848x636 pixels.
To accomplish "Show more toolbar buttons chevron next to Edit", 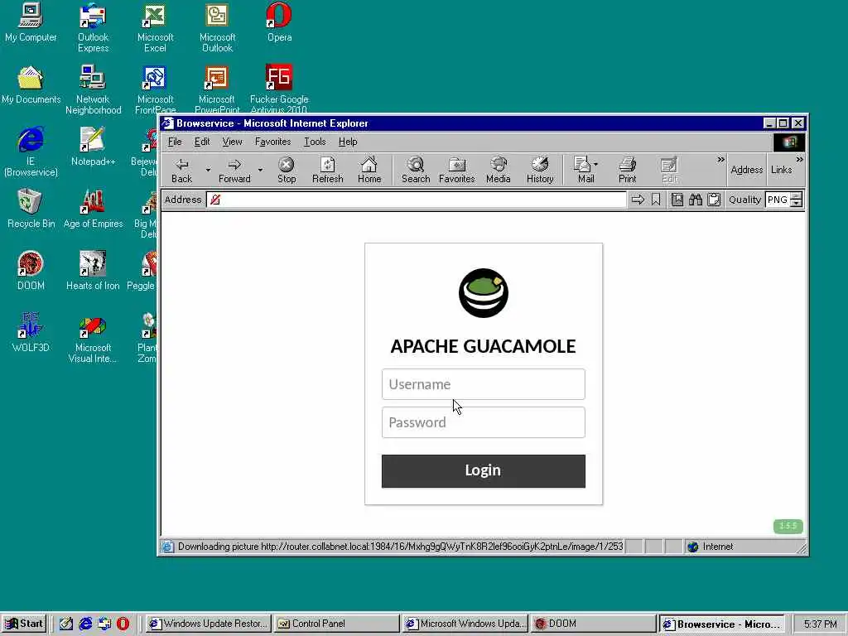I will [720, 160].
